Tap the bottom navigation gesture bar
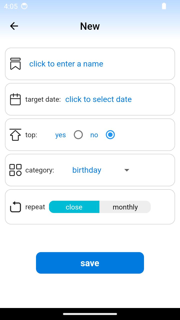 click(90, 314)
